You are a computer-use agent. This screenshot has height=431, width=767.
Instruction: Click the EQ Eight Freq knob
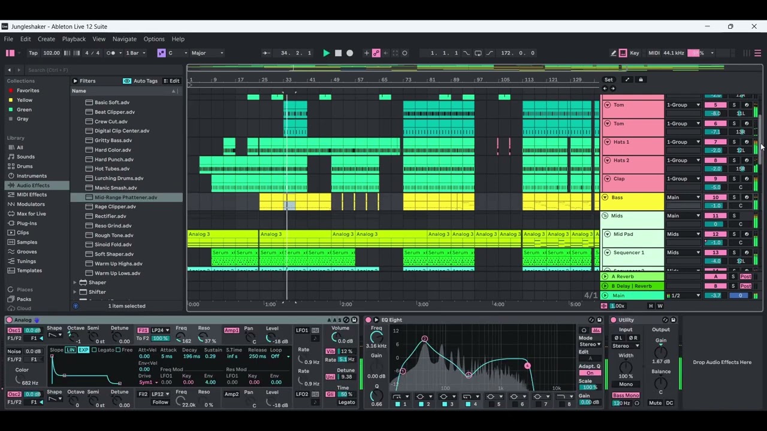376,338
